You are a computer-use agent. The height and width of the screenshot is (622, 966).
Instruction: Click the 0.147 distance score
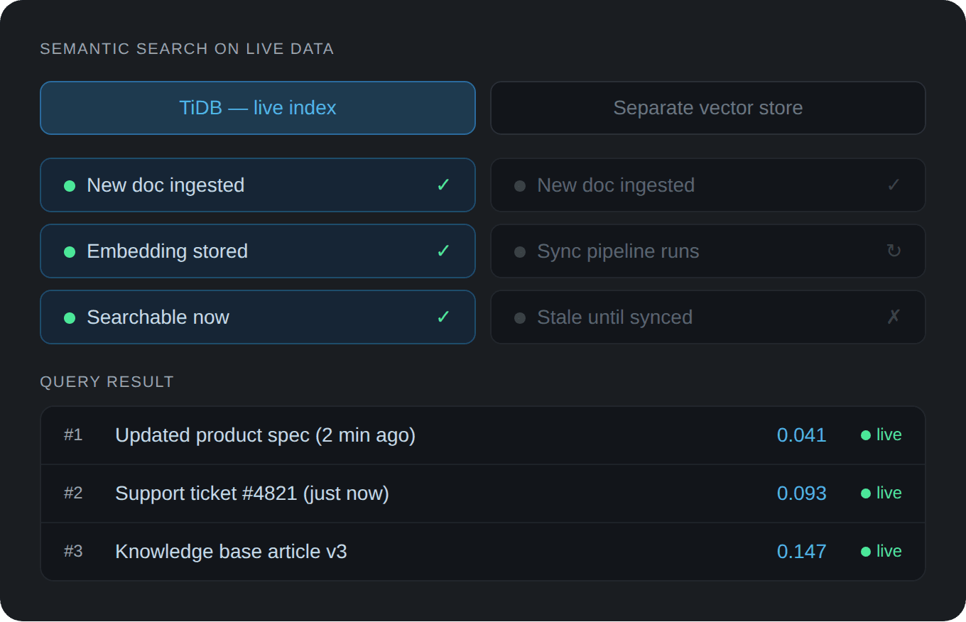click(x=802, y=552)
